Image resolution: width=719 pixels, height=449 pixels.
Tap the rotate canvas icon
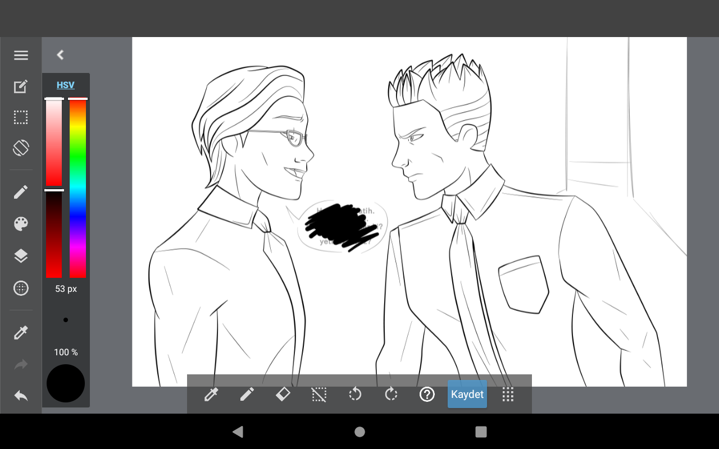tap(21, 148)
